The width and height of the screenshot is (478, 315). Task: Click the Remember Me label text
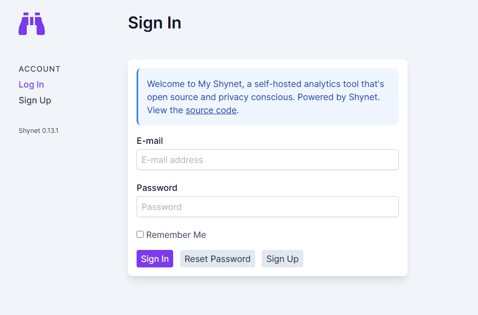(x=176, y=235)
